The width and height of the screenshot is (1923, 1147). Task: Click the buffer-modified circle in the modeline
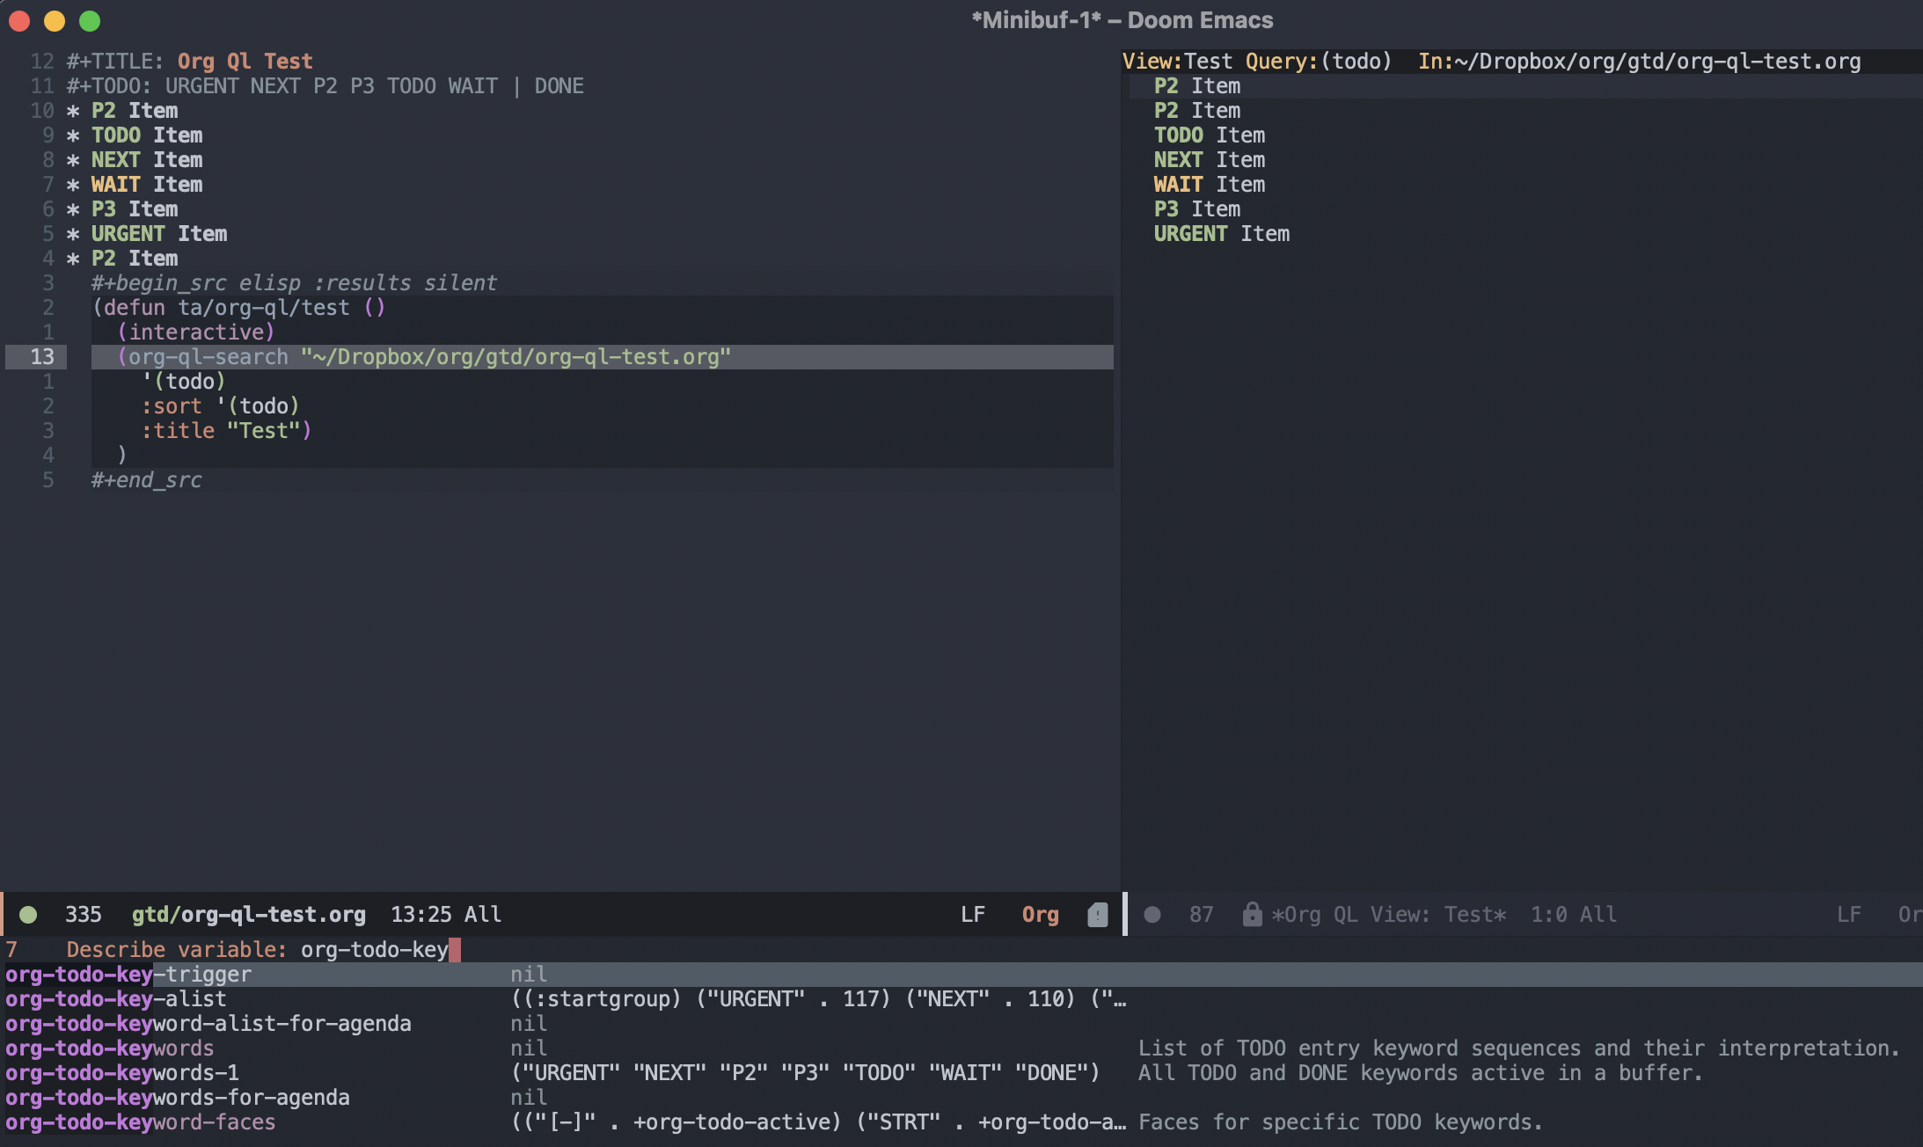29,914
